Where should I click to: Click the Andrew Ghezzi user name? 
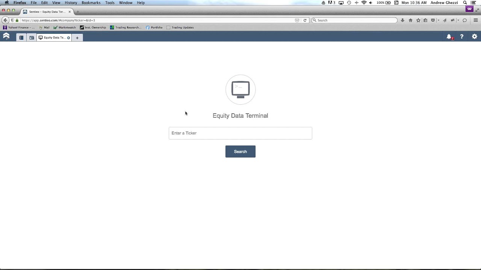[x=444, y=3]
